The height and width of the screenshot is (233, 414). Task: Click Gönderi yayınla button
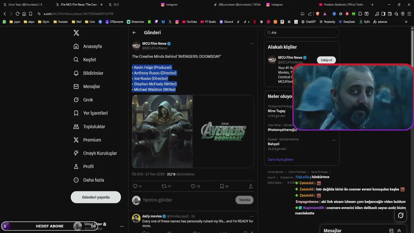click(96, 197)
